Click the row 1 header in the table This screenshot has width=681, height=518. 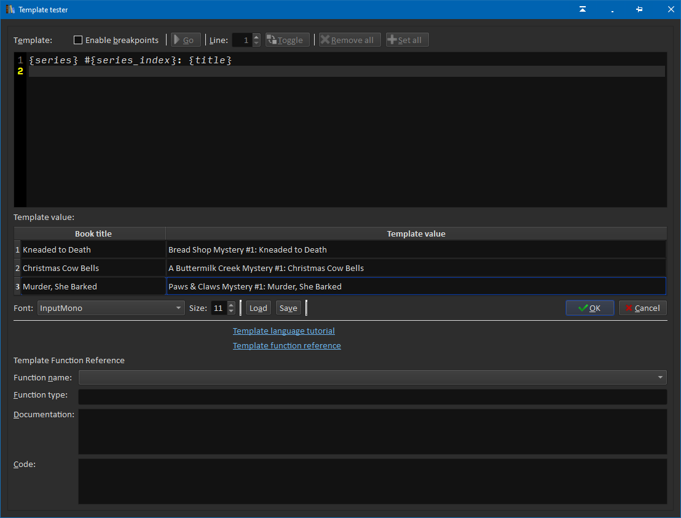point(17,249)
